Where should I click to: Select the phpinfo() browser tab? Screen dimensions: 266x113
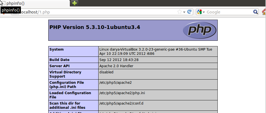35,3
